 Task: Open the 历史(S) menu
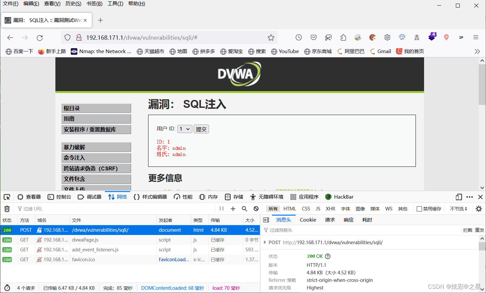[73, 4]
